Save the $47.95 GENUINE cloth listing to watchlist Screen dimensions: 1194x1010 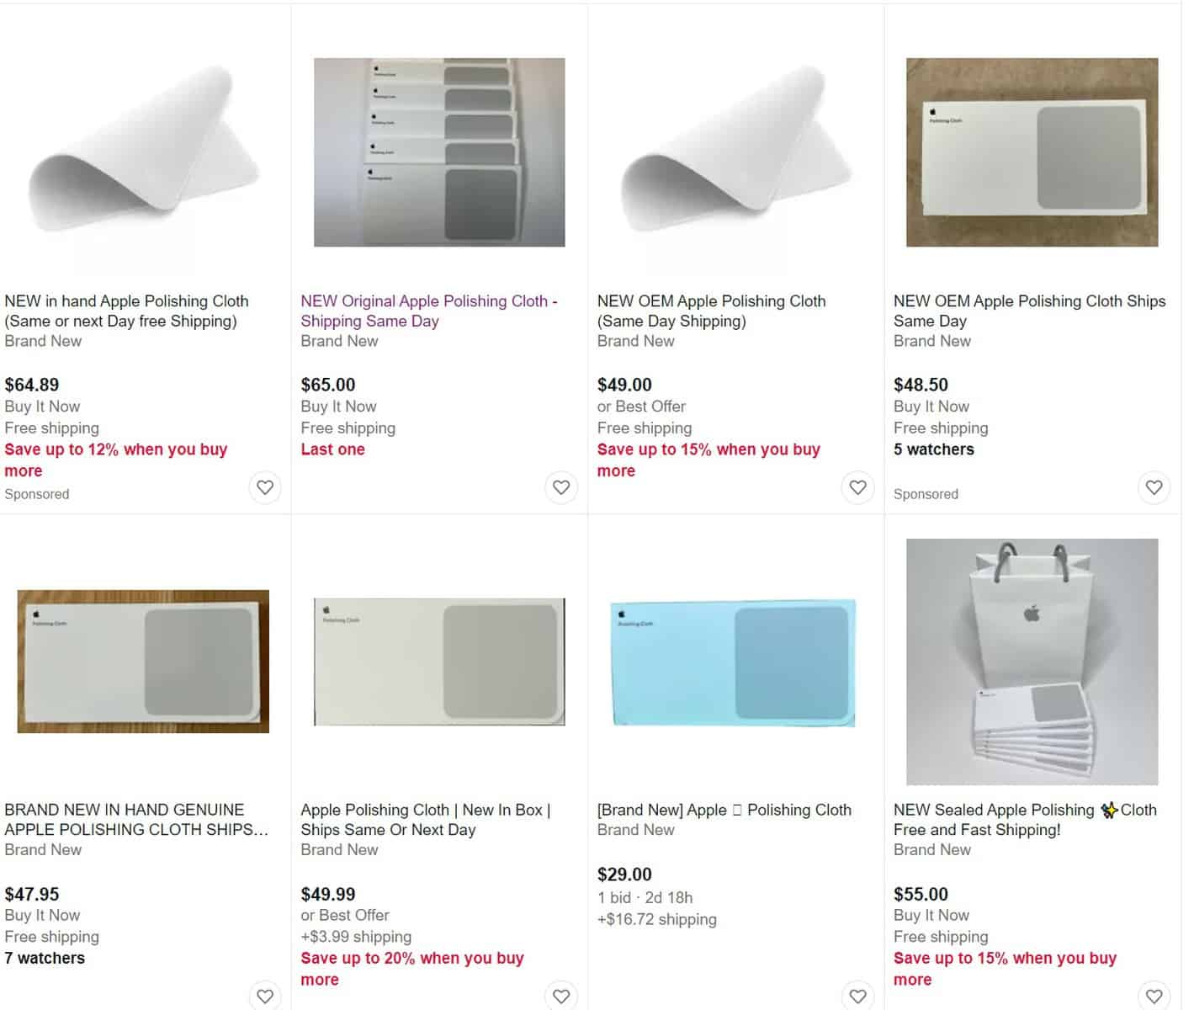tap(265, 997)
